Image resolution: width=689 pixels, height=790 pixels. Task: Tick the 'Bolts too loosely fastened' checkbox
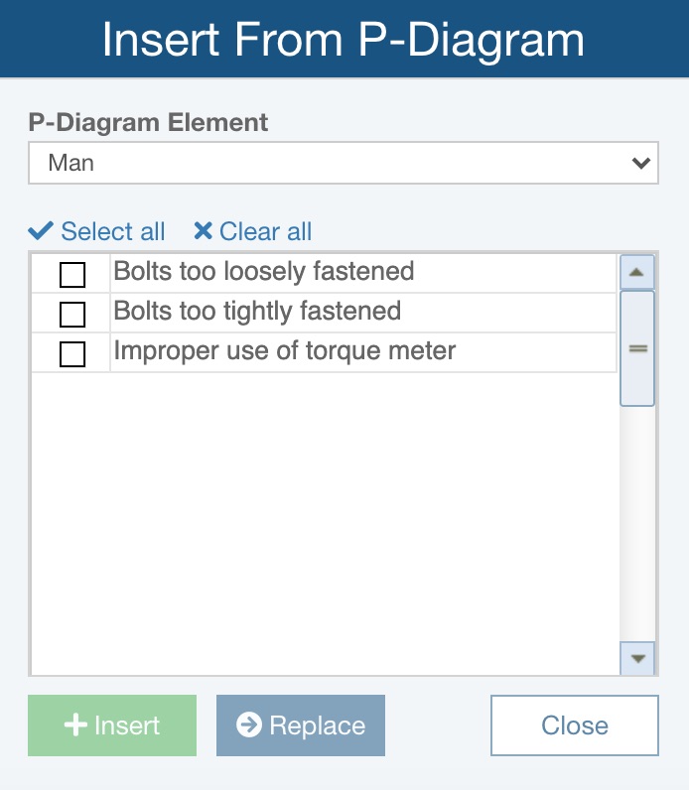pyautogui.click(x=72, y=275)
